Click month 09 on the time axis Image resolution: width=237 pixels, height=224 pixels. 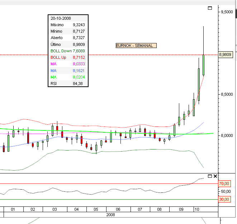[181, 209]
